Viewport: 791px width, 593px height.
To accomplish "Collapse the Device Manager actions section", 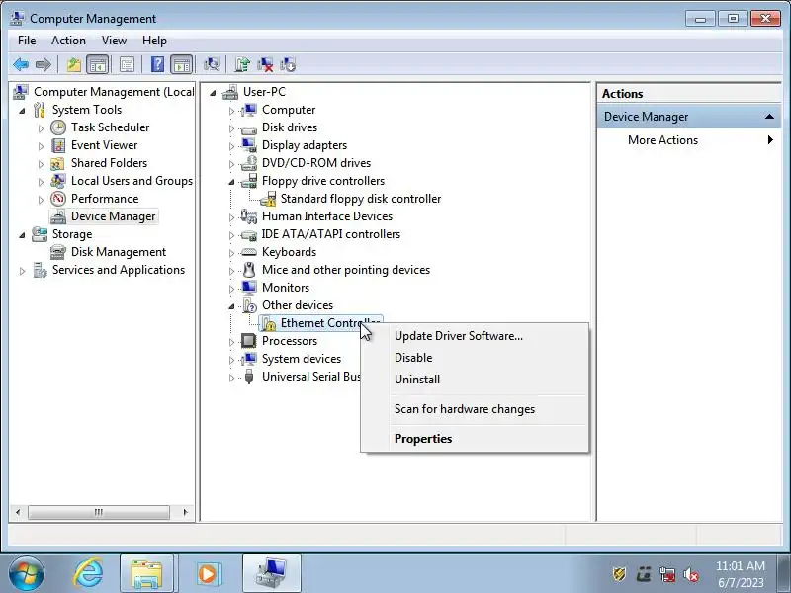I will point(769,117).
